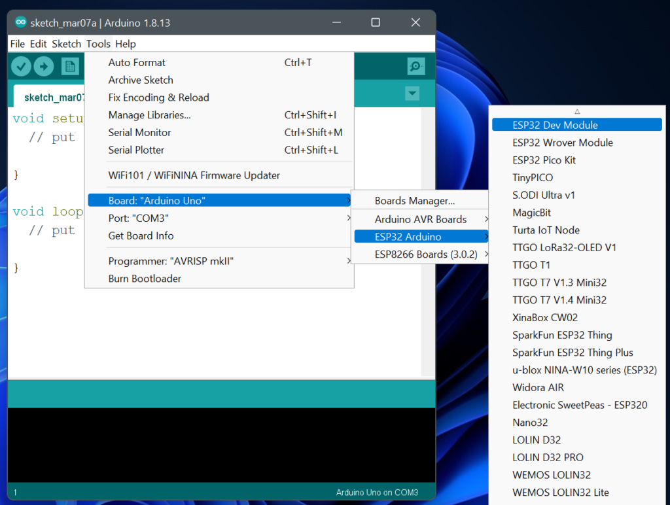670x505 pixels.
Task: Select Auto Format menu entry
Action: pyautogui.click(x=219, y=62)
